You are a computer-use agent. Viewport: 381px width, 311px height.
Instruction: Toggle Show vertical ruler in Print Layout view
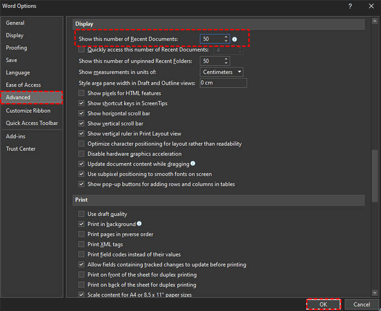81,134
